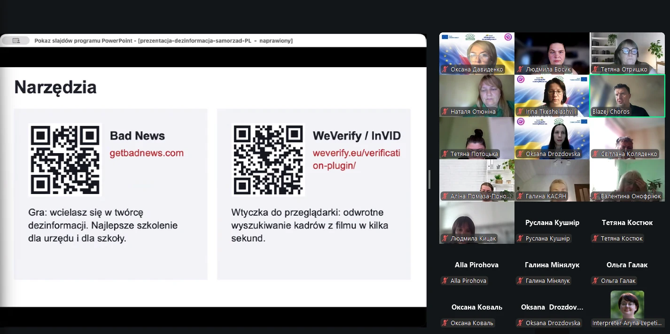Select Blazej Choros's active speaker video tile
The width and height of the screenshot is (670, 334).
click(x=627, y=96)
